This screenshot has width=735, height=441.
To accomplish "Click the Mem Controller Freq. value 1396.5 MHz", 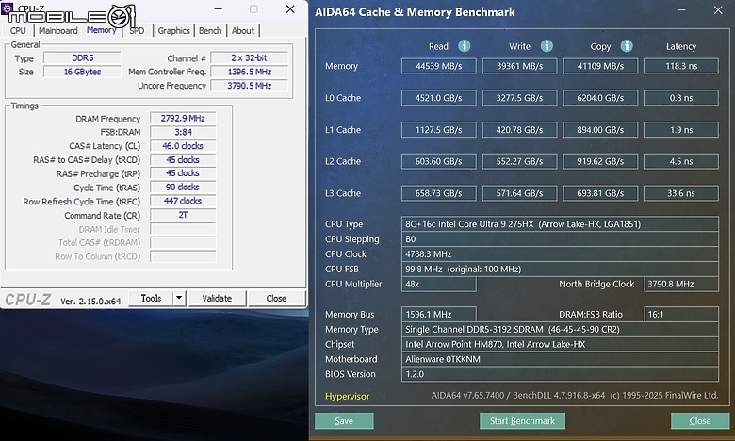I will 249,72.
